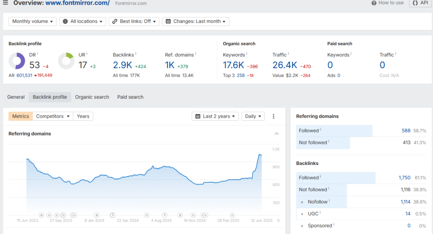Screen dimensions: 433x234
Task: Click the 'a' marker above 9 Jan 2024
Action: pos(97,215)
